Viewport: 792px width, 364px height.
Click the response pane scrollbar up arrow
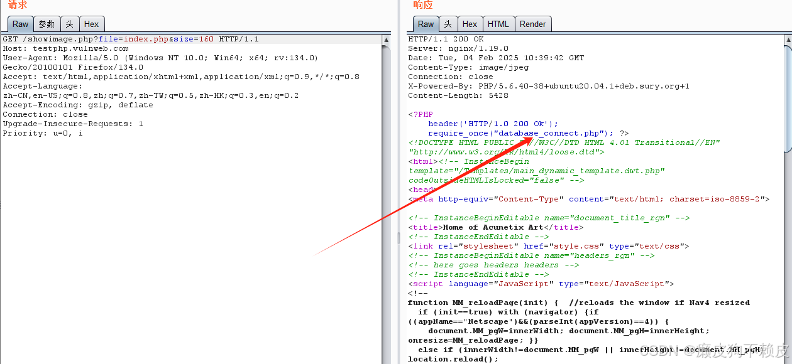[x=788, y=40]
